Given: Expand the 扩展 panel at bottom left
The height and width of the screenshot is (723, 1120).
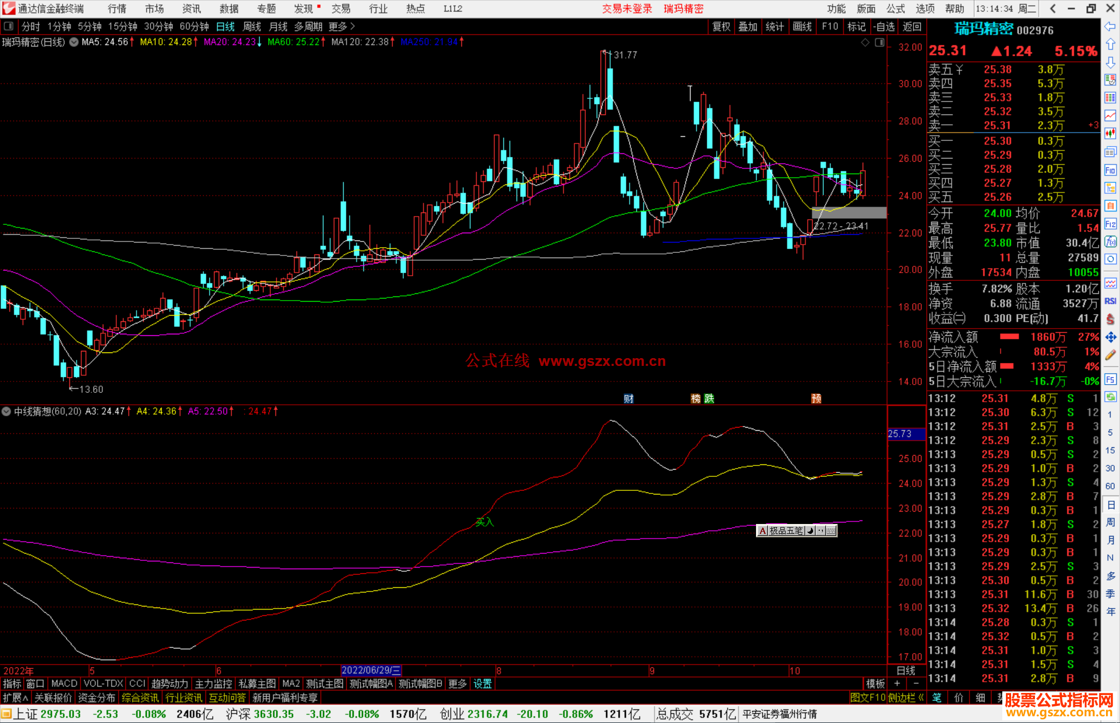Looking at the screenshot, I should coord(15,698).
